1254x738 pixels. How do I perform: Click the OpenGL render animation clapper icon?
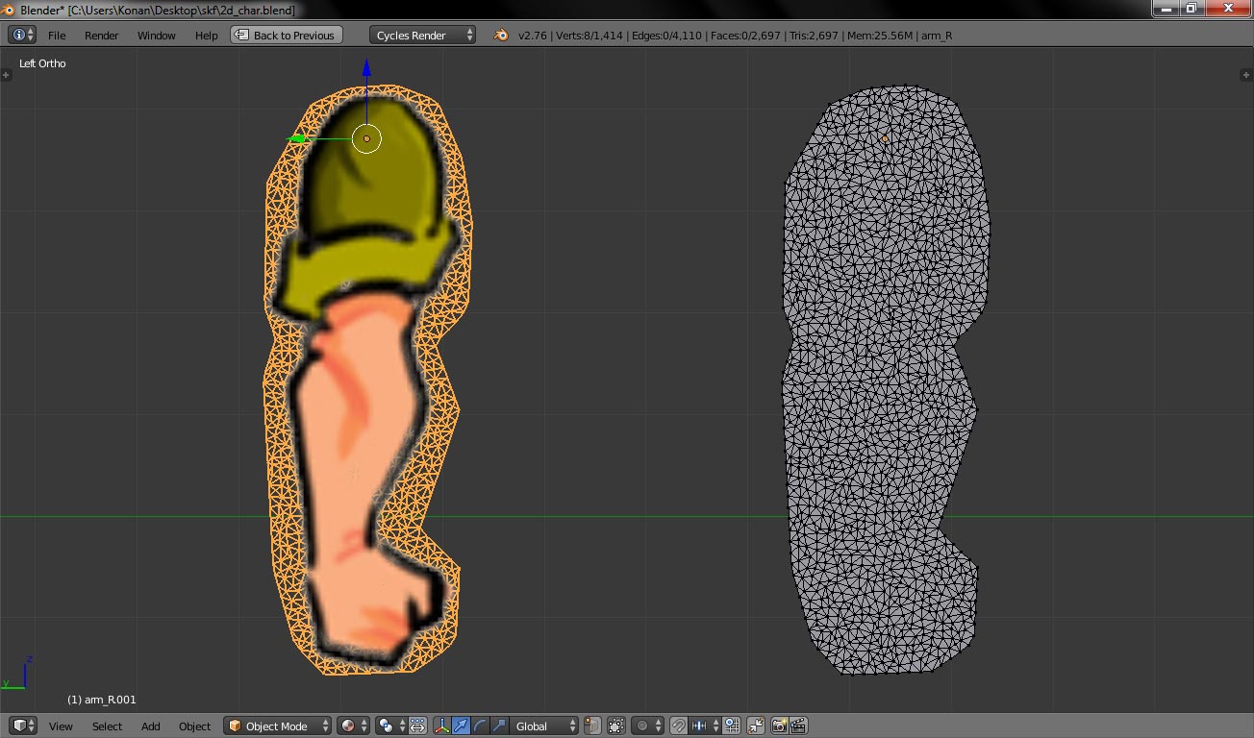[798, 726]
